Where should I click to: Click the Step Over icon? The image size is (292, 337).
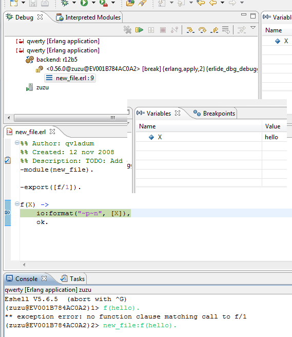(x=202, y=30)
